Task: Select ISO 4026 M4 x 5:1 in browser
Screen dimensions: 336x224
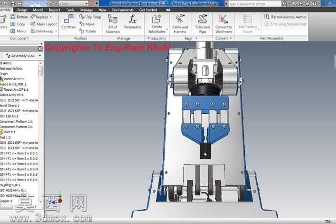Action: click(13, 191)
